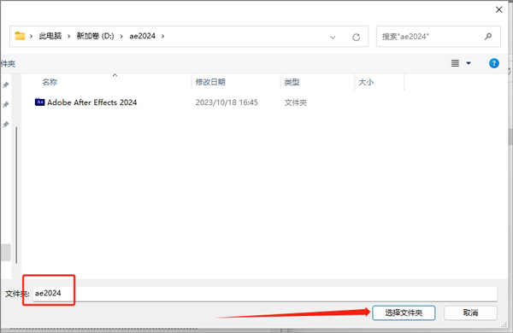This screenshot has height=333, width=513.
Task: Expand the chevron after ae2024 breadcrumb
Action: point(162,36)
